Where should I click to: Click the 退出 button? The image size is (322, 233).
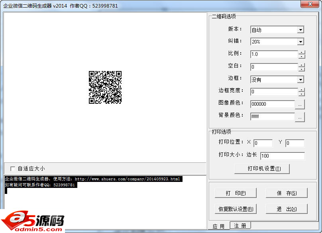pos(287,209)
